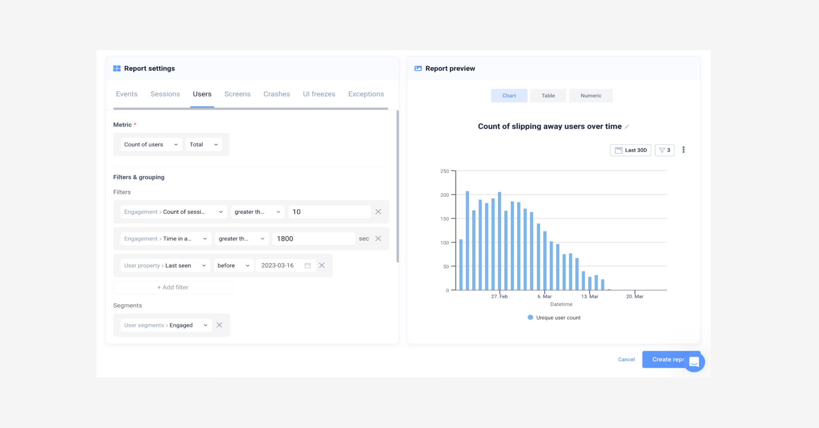
Task: Click the filter funnel icon showing 3
Action: point(664,150)
